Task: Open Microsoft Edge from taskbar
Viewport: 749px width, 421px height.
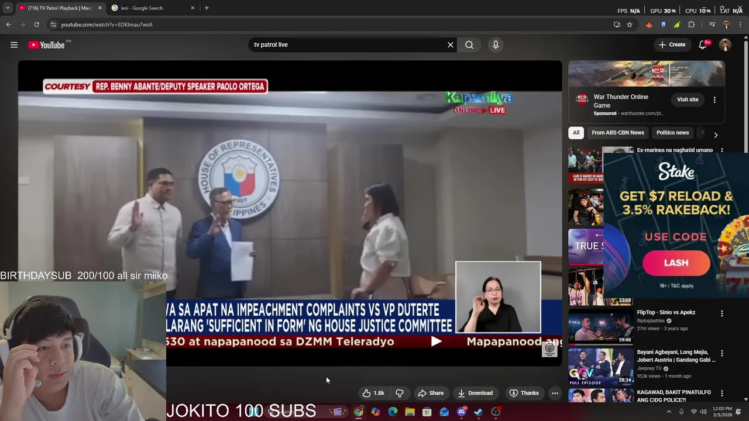Action: [x=393, y=412]
